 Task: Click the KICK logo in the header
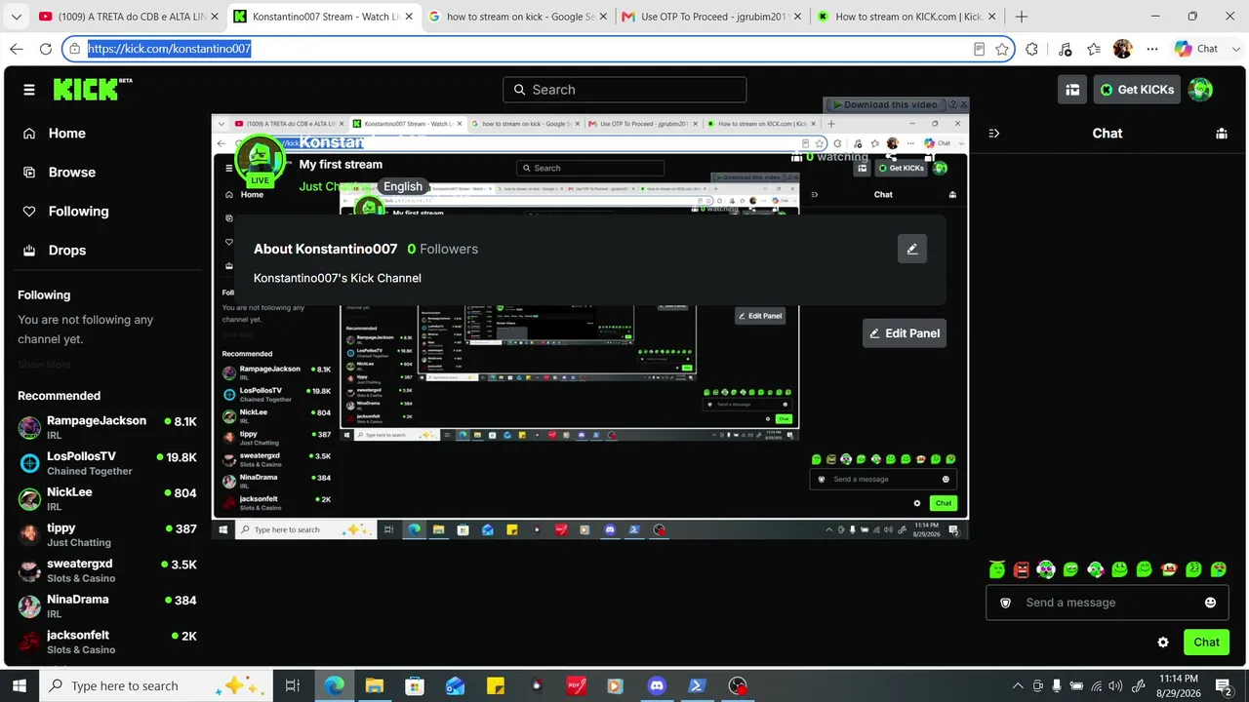pyautogui.click(x=93, y=90)
